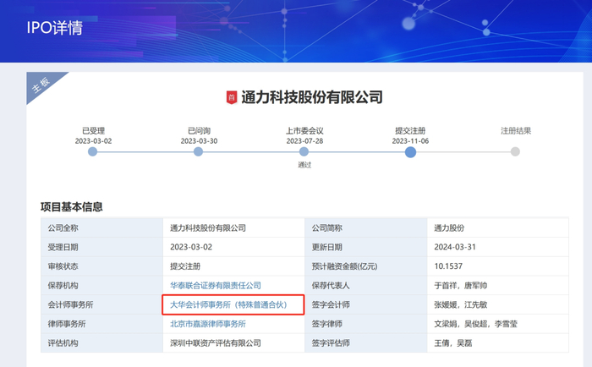Click the 已受理 stage label
592x367 pixels.
click(x=93, y=131)
